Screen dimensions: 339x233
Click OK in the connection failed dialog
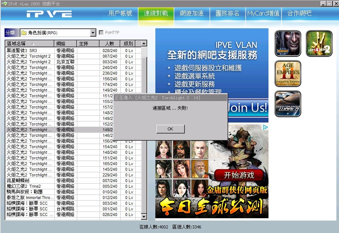click(x=170, y=129)
